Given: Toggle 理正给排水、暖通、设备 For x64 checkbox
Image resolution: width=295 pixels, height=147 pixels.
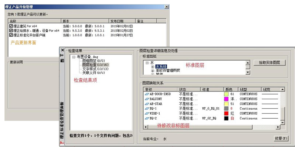Looking at the screenshot, I should 11,31.
